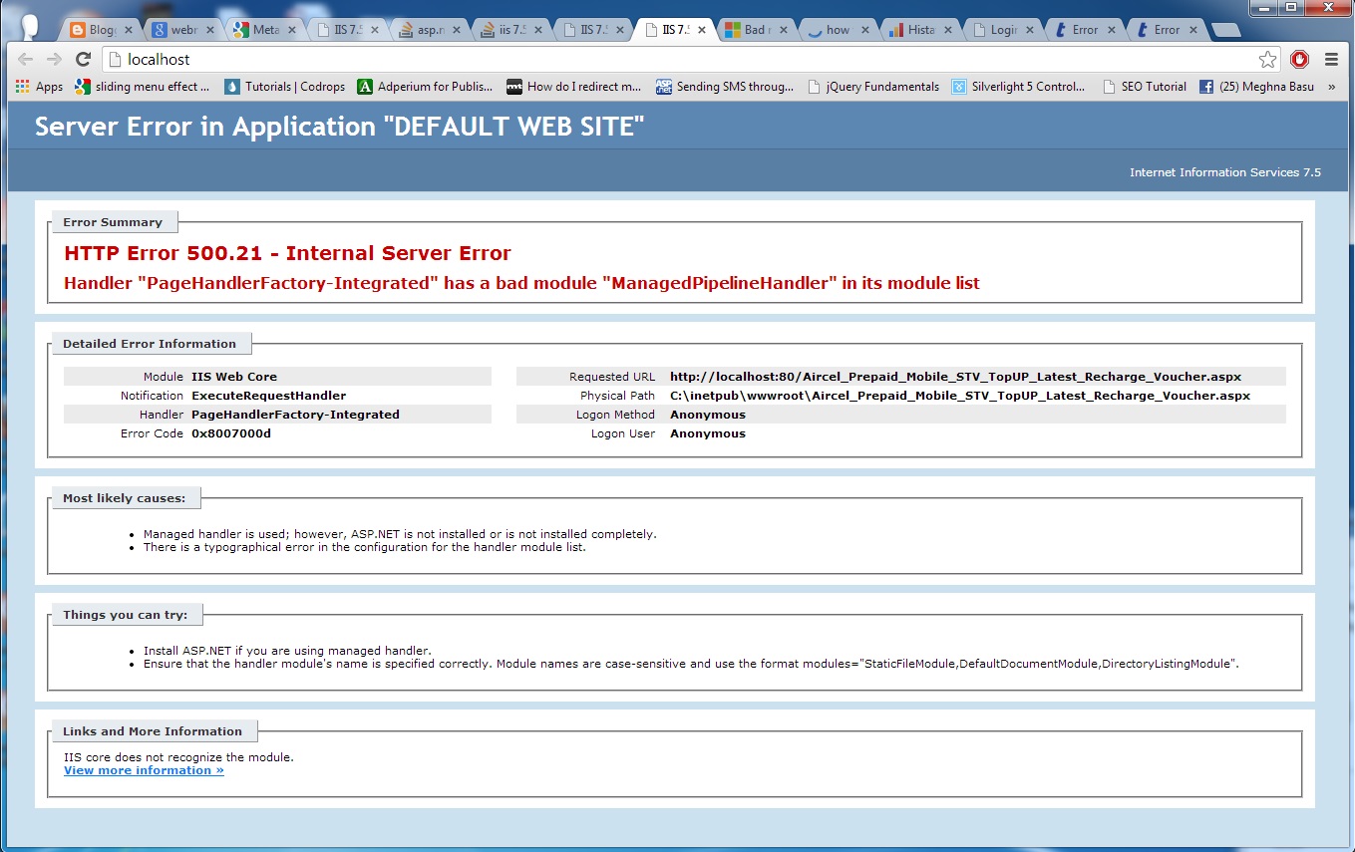Open the 'How do I redirect m...' bookmark

click(x=574, y=87)
